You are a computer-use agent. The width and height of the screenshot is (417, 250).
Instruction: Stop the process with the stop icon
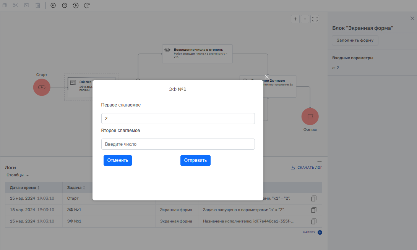[x=65, y=5]
